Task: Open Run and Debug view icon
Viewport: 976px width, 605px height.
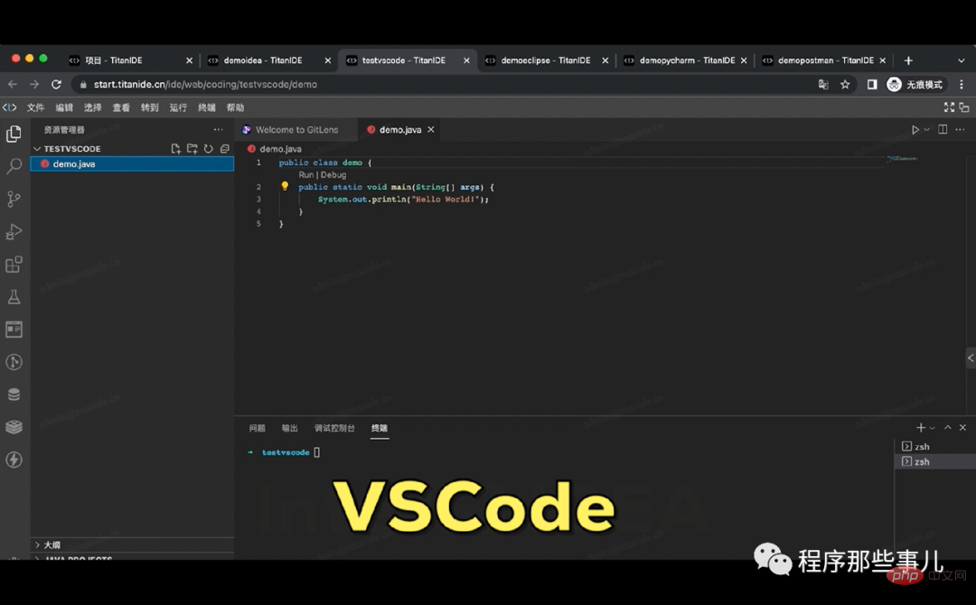Action: [x=14, y=231]
